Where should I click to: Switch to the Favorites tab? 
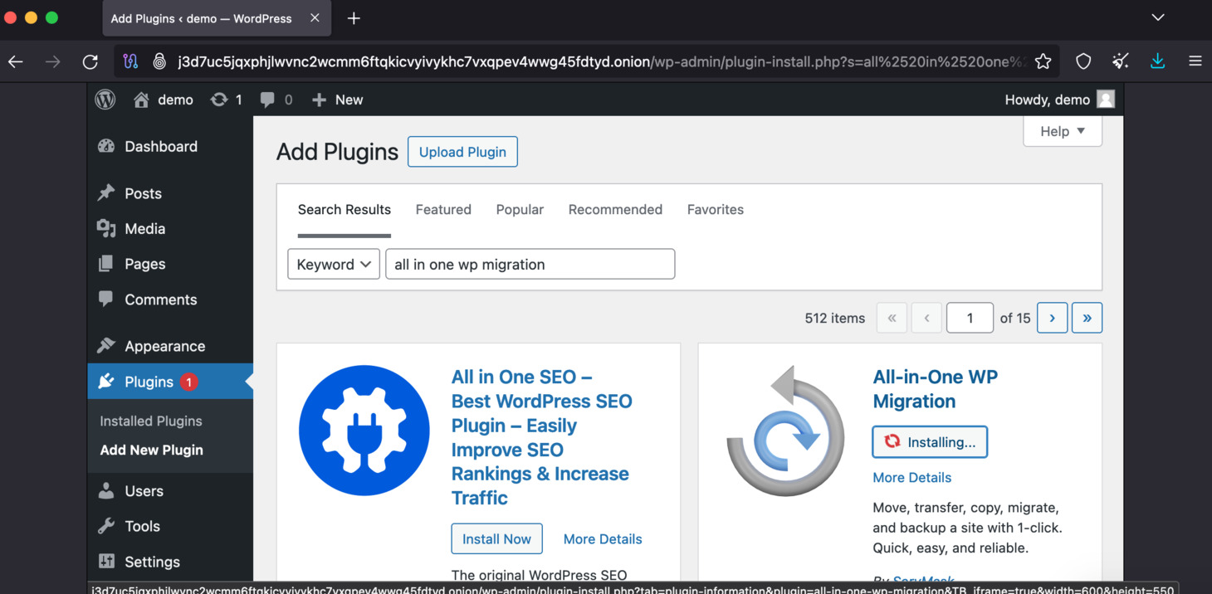point(716,210)
